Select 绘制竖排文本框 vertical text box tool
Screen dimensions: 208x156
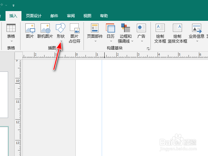coord(177,33)
